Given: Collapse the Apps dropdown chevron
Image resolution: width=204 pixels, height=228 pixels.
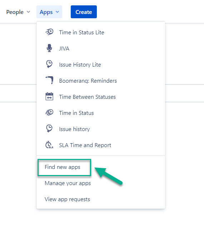Looking at the screenshot, I should (58, 12).
